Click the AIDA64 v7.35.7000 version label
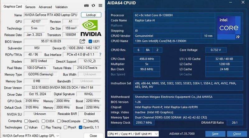 point(182,134)
